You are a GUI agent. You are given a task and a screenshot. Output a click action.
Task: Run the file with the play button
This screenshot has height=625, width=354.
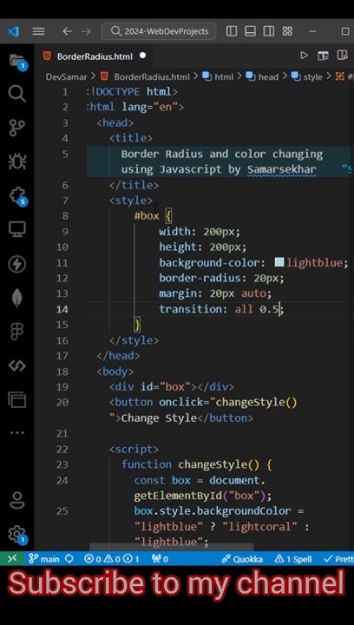pos(305,56)
